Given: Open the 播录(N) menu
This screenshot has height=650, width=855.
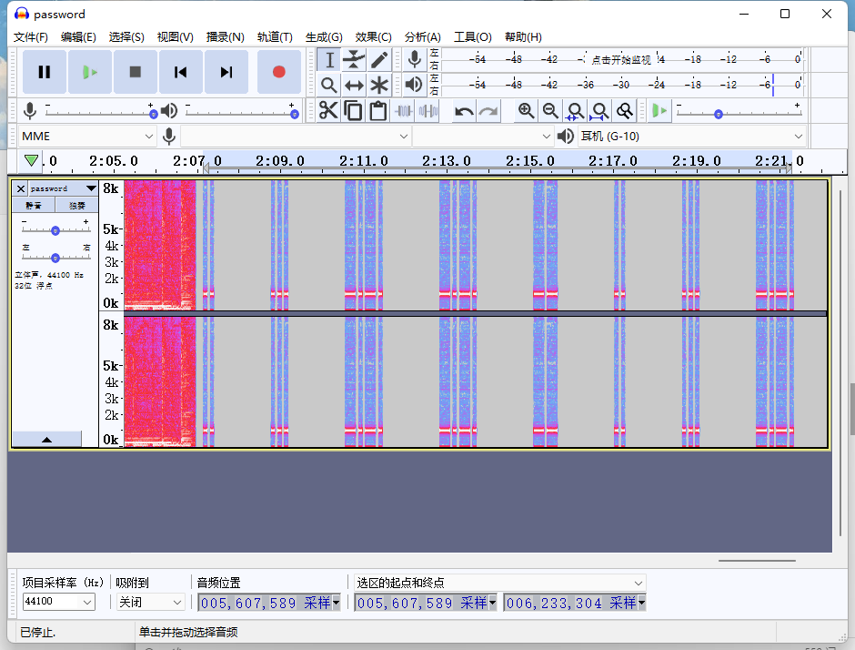Looking at the screenshot, I should 225,37.
